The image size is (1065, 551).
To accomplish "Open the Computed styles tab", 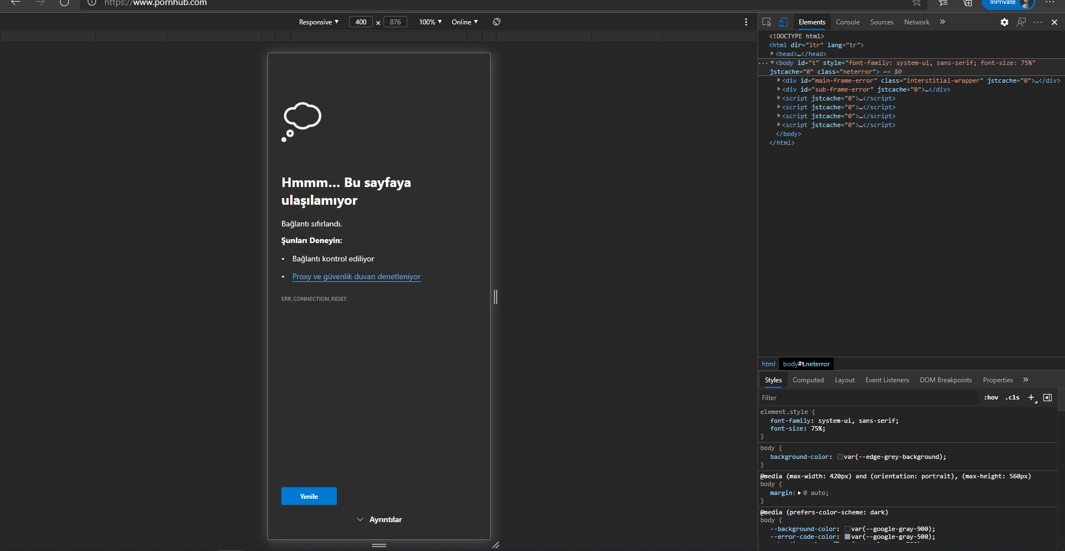I will 808,380.
